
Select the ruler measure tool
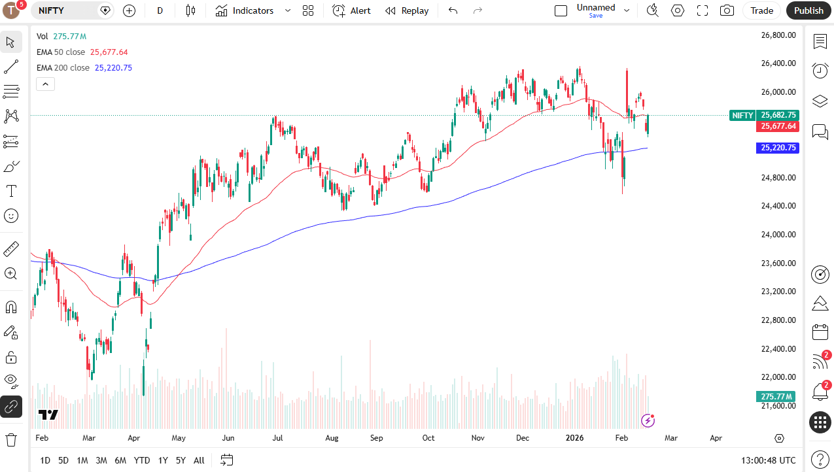[x=11, y=248]
